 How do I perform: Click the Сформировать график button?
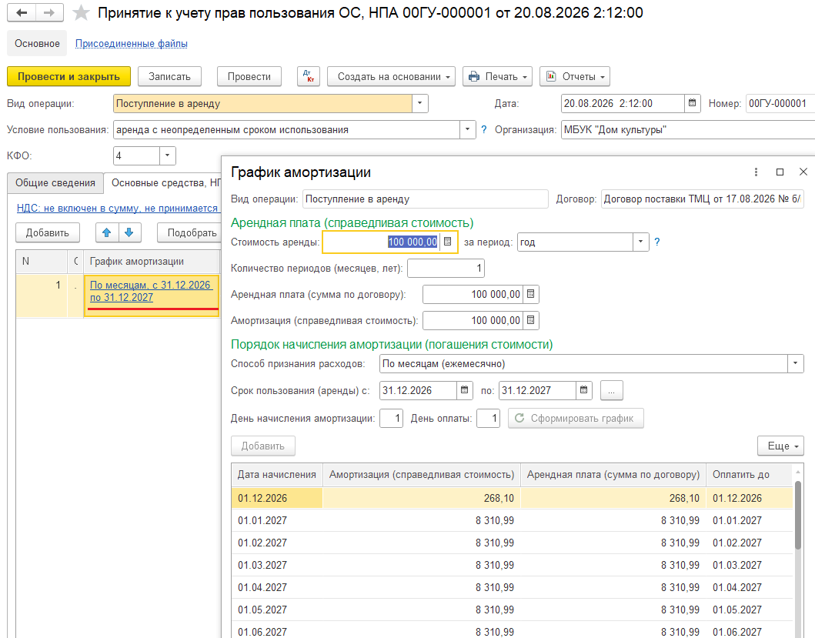[x=576, y=418]
